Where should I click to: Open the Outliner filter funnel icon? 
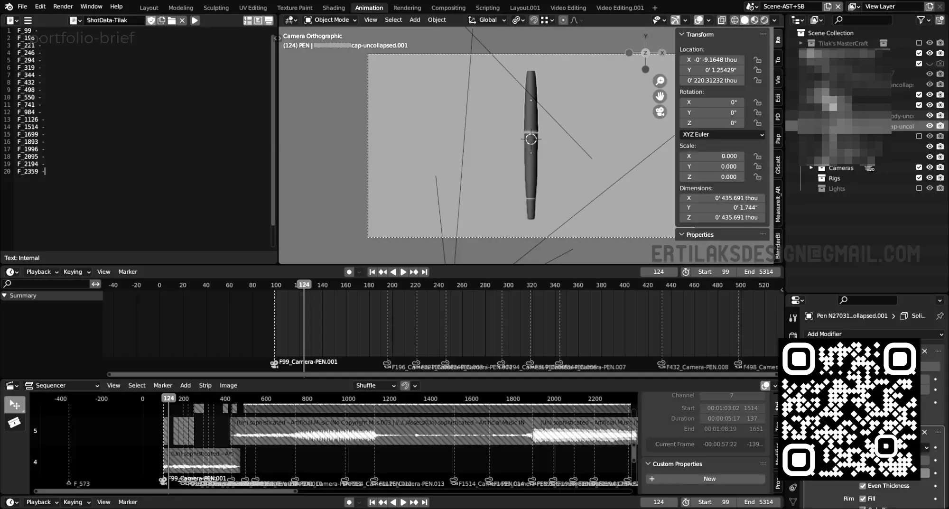pos(921,20)
